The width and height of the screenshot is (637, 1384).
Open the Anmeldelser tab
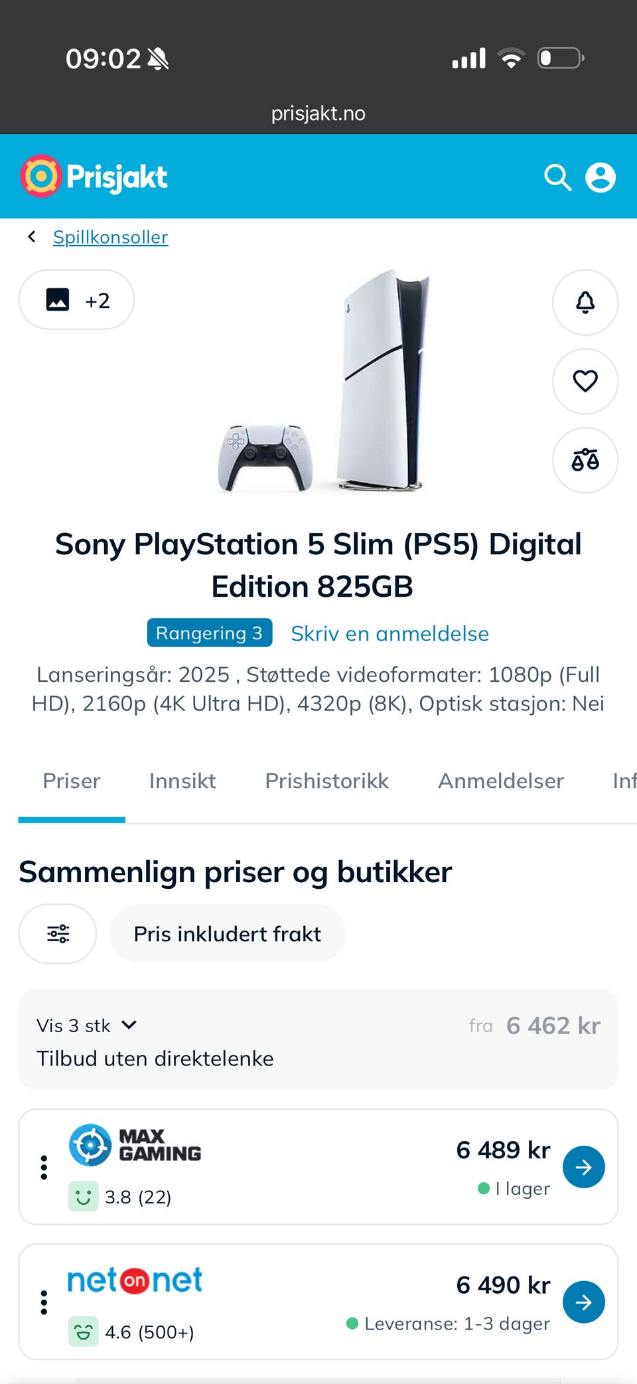[x=501, y=781]
